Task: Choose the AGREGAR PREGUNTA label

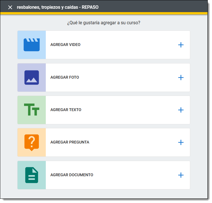Action: pos(70,142)
